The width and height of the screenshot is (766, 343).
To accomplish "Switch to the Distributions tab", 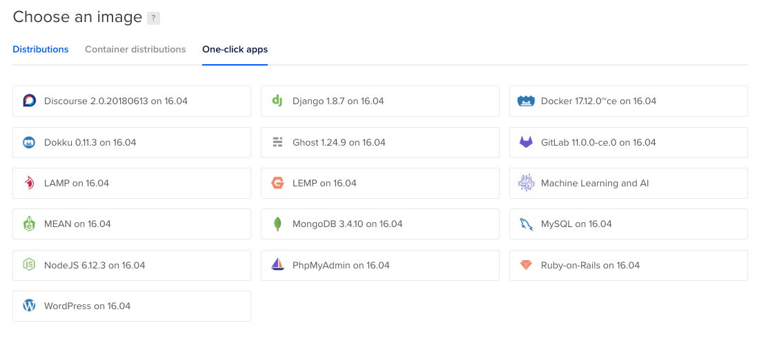I will point(41,50).
